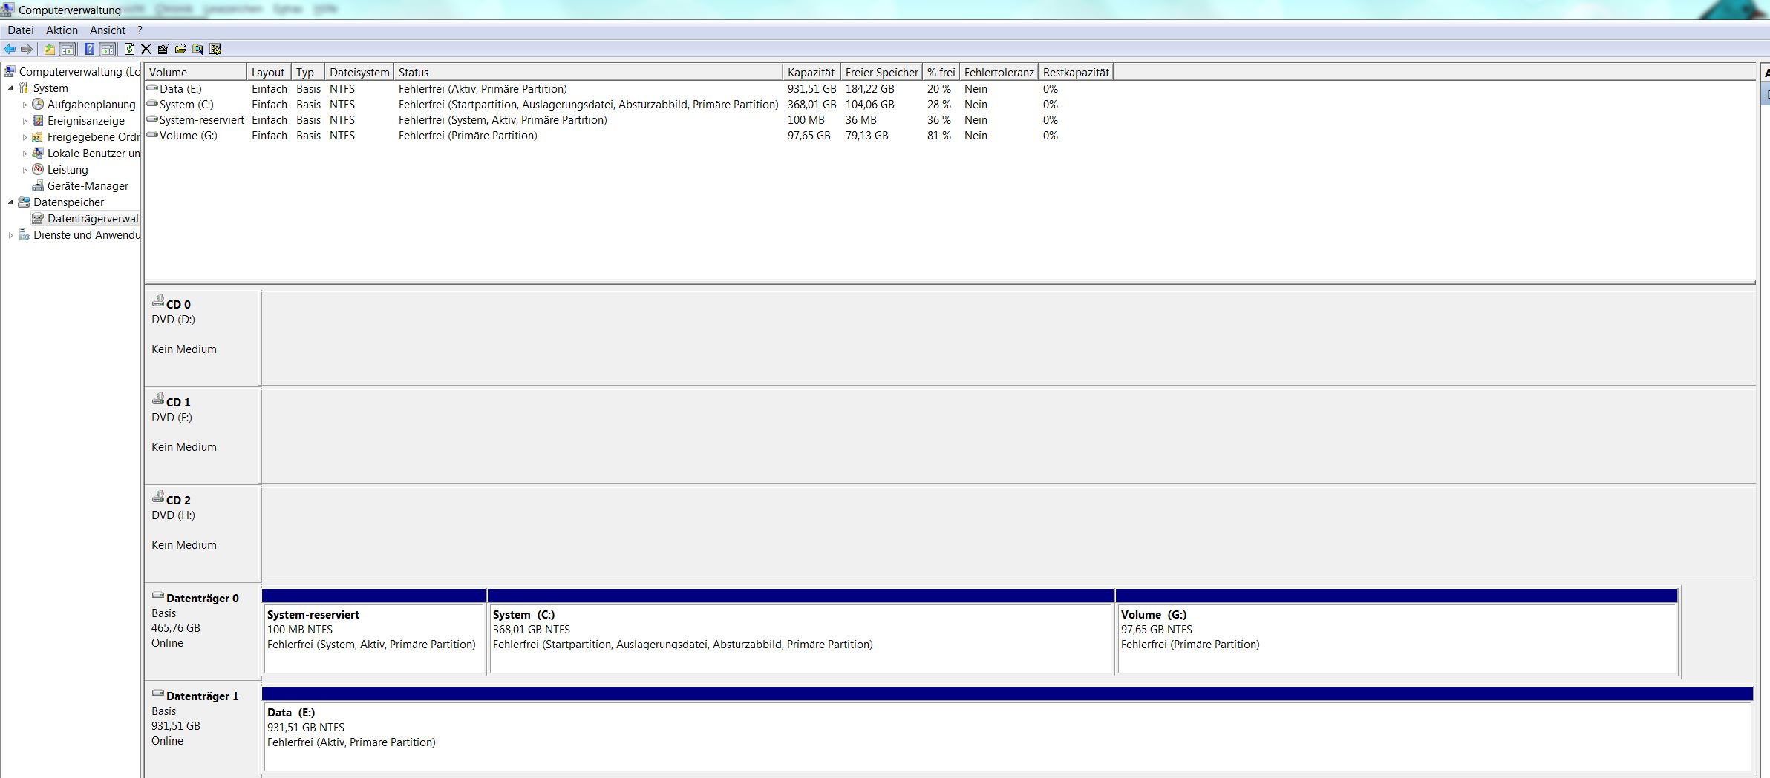Open the Datei menu
This screenshot has height=778, width=1770.
(21, 30)
